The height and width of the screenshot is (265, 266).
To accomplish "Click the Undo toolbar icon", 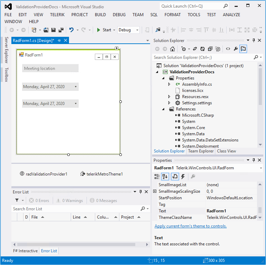I will 71,30.
